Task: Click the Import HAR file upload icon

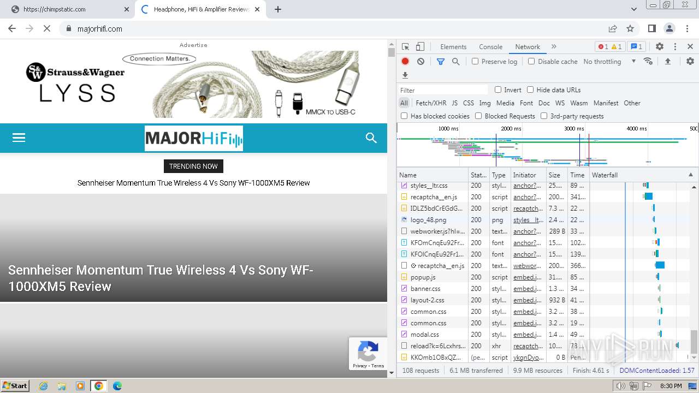Action: point(667,62)
